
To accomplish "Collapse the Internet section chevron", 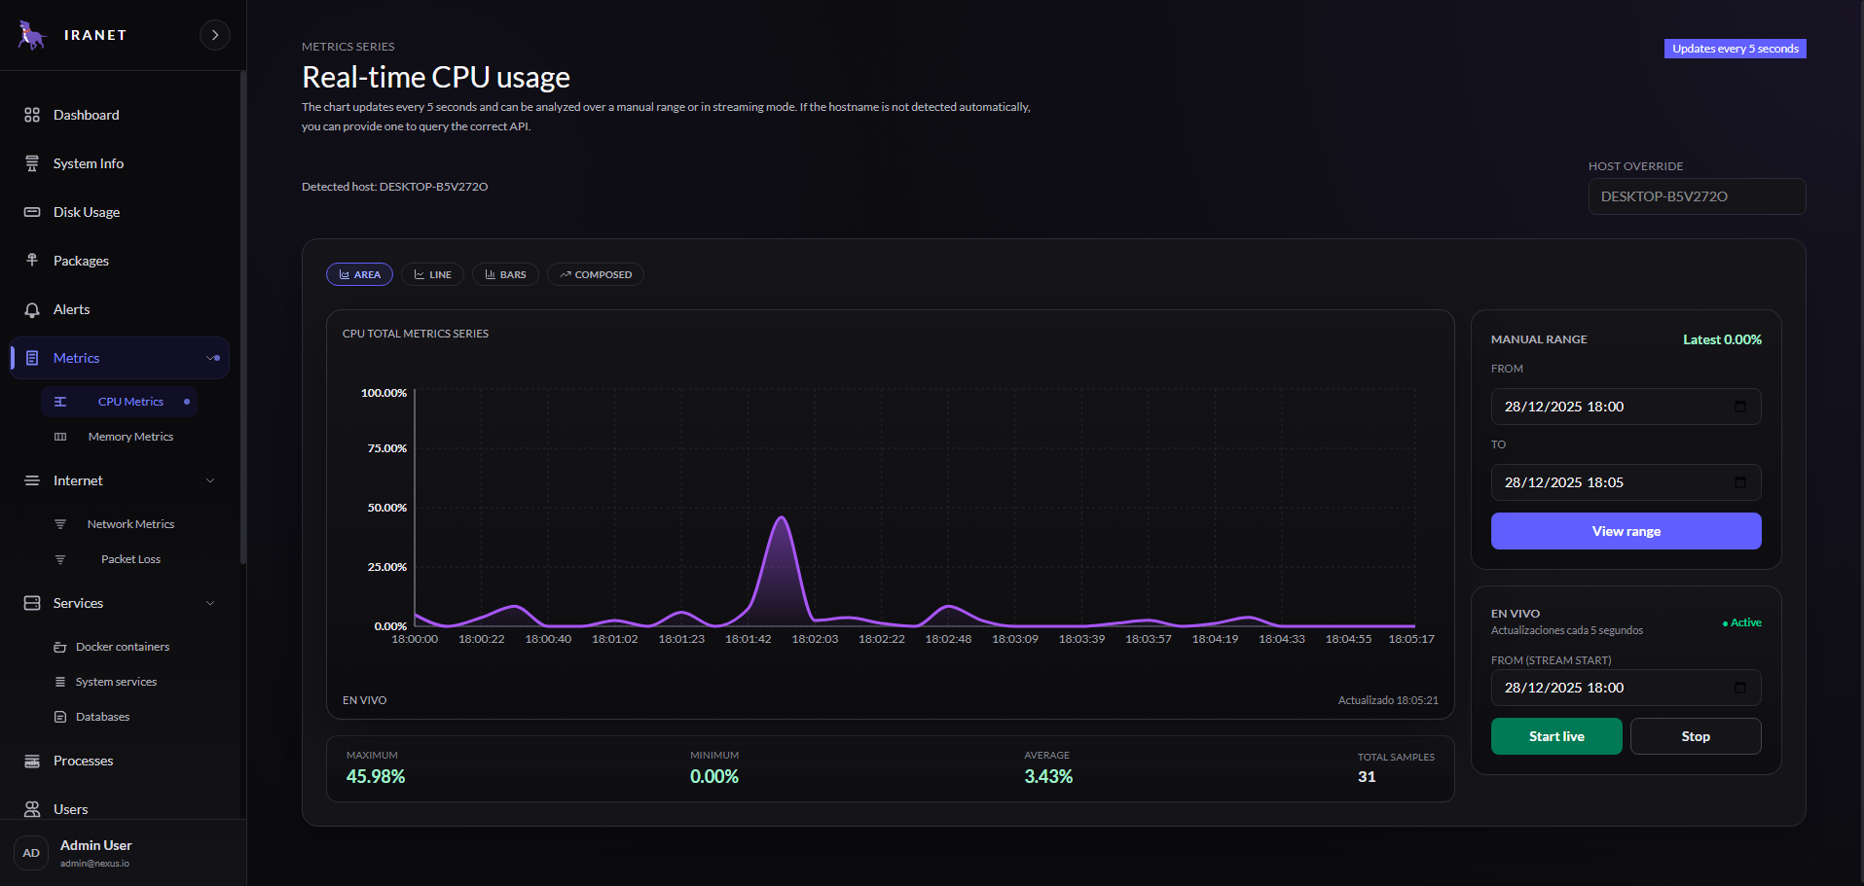I will pyautogui.click(x=210, y=480).
